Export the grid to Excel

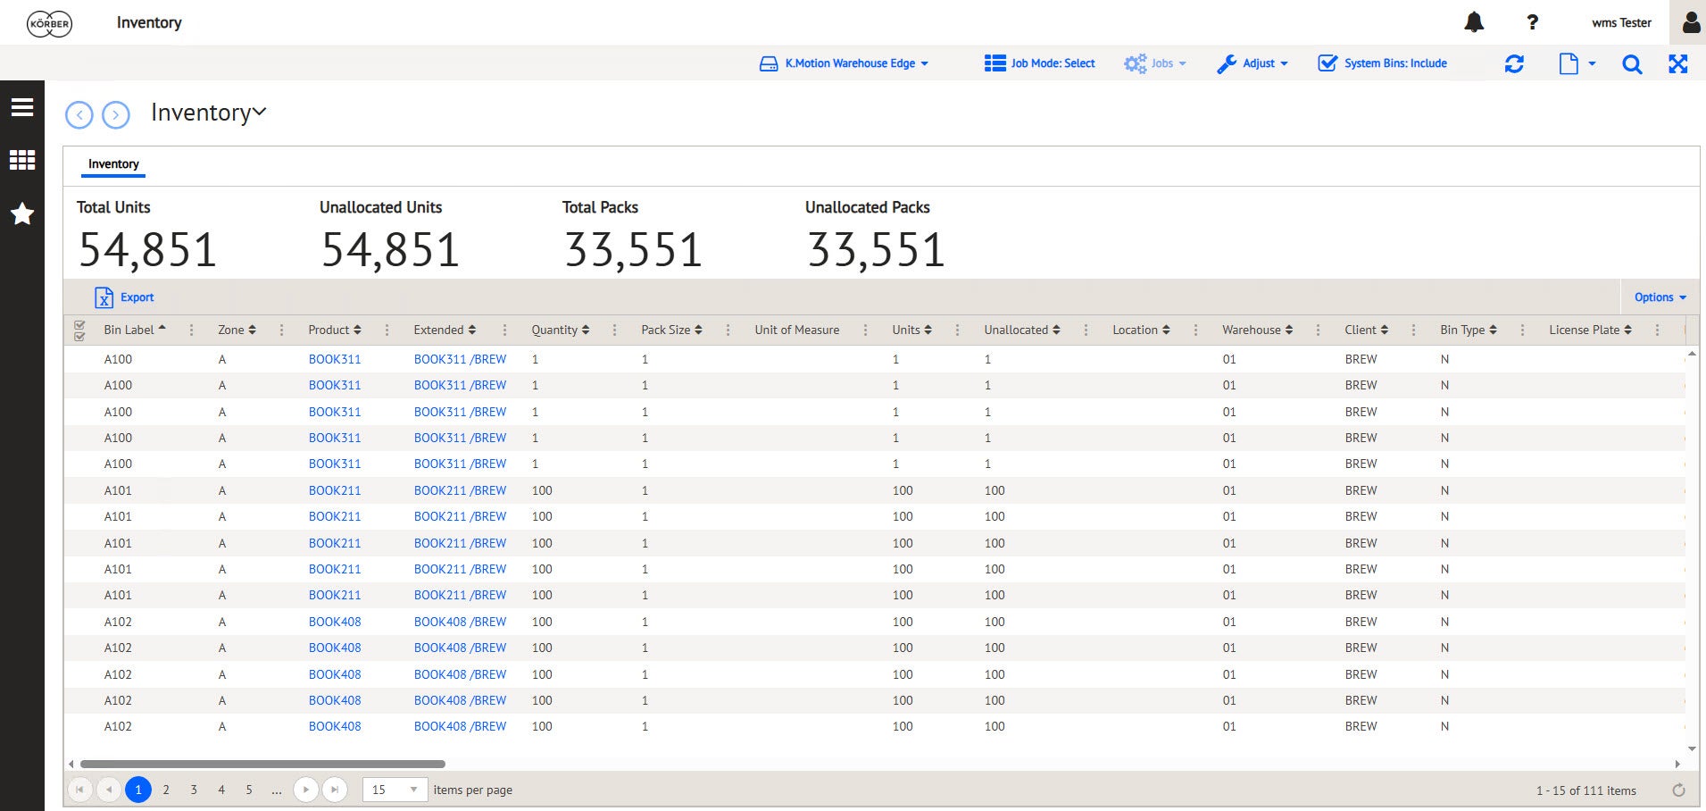click(124, 297)
